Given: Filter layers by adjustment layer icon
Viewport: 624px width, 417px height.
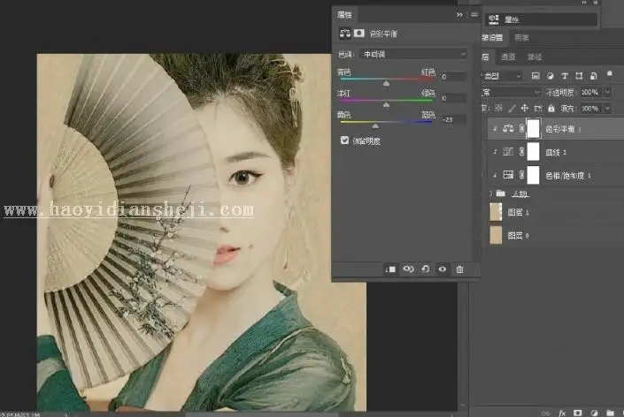Looking at the screenshot, I should point(550,75).
